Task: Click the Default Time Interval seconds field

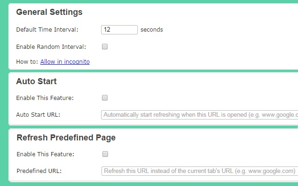Action: (119, 30)
